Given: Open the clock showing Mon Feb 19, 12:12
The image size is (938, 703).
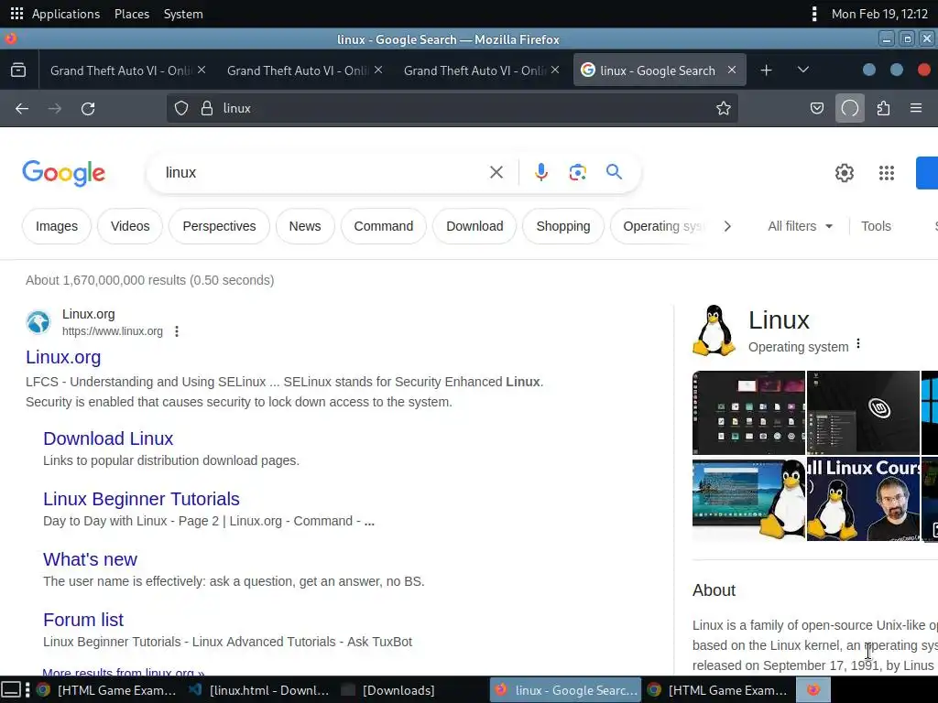Looking at the screenshot, I should pos(879,14).
